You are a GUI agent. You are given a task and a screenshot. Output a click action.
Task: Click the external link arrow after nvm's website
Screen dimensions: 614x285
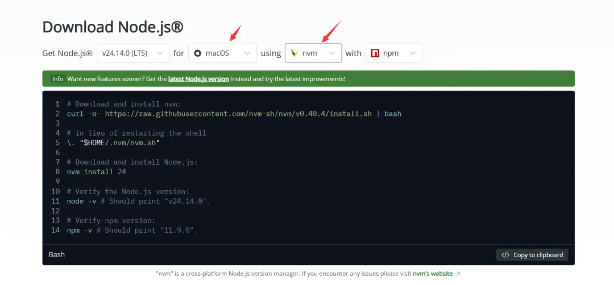[x=458, y=274]
